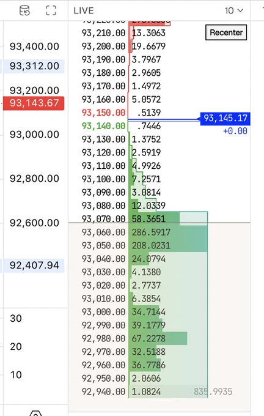
Task: Click the 208.0231 size value
Action: (151, 246)
